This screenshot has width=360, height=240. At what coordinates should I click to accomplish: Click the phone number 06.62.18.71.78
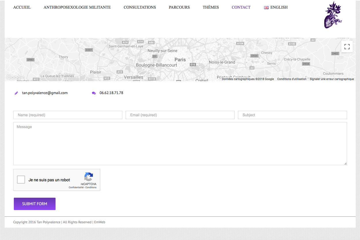111,93
